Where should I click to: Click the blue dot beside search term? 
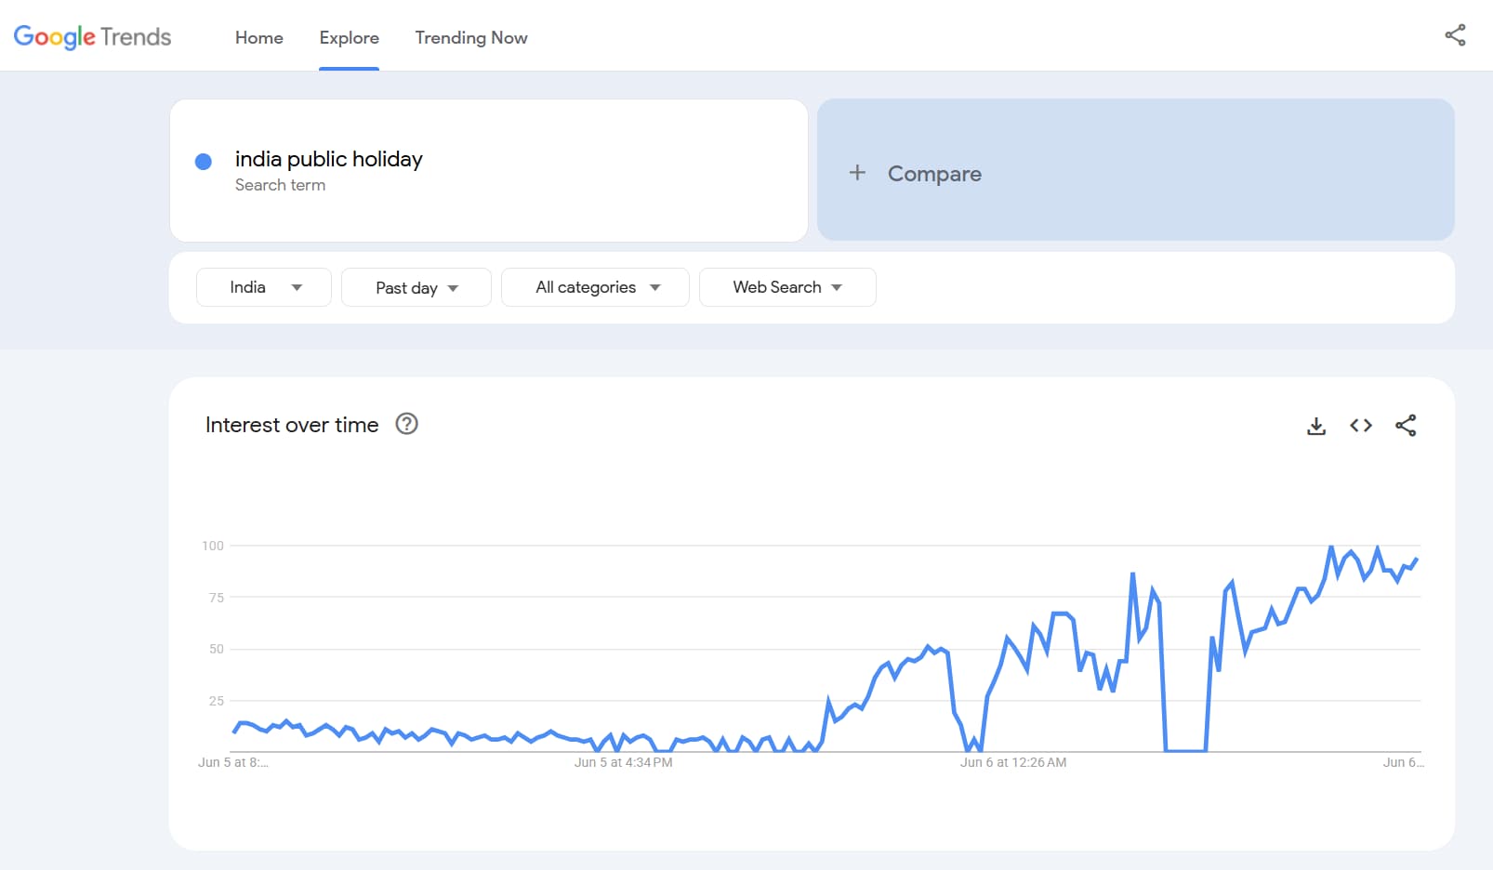204,162
